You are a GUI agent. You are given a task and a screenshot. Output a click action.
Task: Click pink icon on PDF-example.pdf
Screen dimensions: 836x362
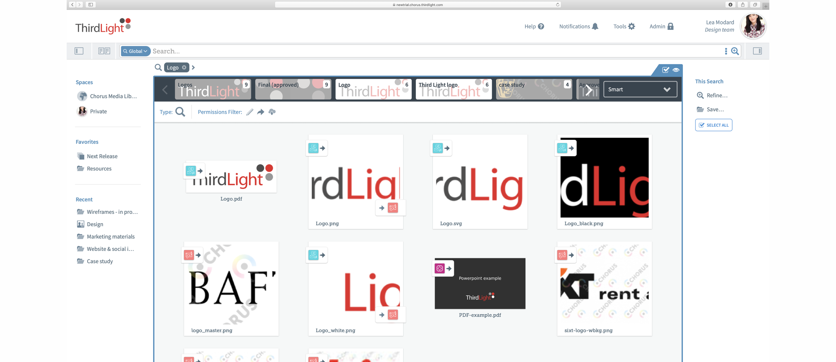(x=440, y=268)
